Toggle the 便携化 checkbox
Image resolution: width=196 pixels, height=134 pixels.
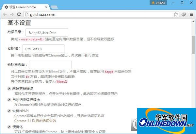pyautogui.click(x=9, y=126)
